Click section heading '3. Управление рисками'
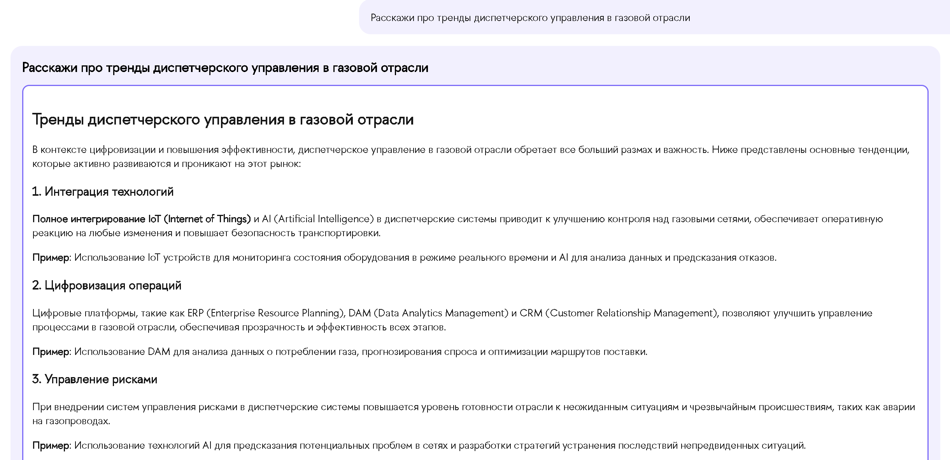The height and width of the screenshot is (460, 950). click(x=95, y=379)
